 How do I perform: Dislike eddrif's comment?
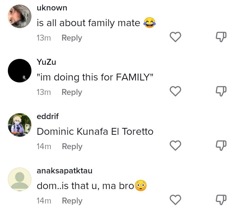click(221, 146)
